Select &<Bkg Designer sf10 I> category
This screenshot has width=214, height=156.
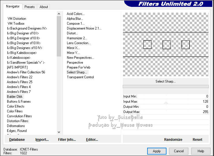[x=23, y=33]
